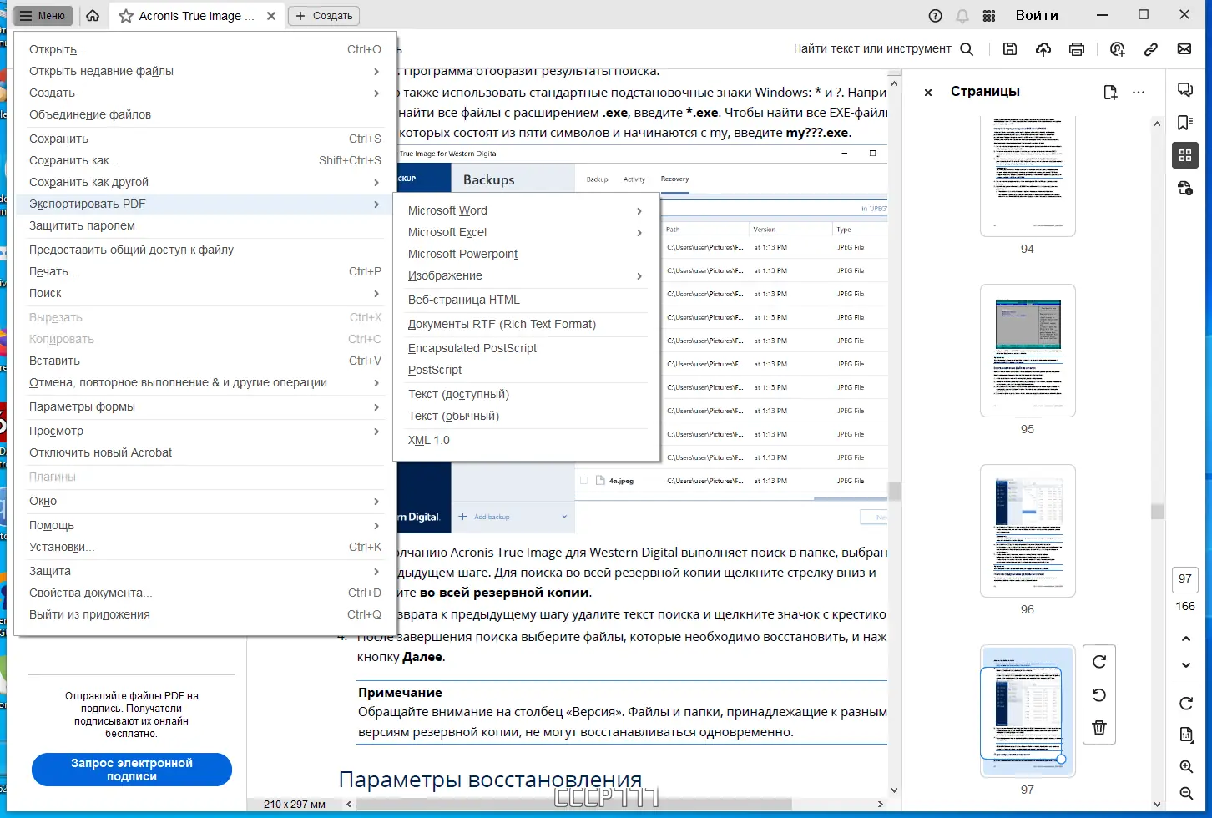The image size is (1212, 818).
Task: Toggle the attachments info panel
Action: pyautogui.click(x=1185, y=188)
